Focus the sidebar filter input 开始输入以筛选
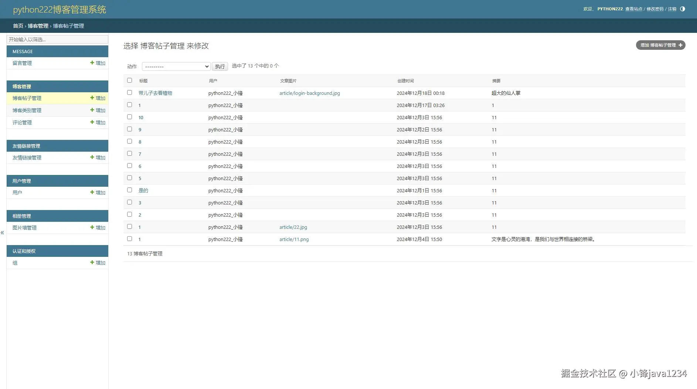The image size is (697, 389). [57, 39]
